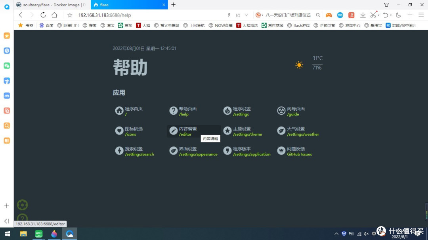Click the sun weather icon
The height and width of the screenshot is (240, 428).
point(299,65)
